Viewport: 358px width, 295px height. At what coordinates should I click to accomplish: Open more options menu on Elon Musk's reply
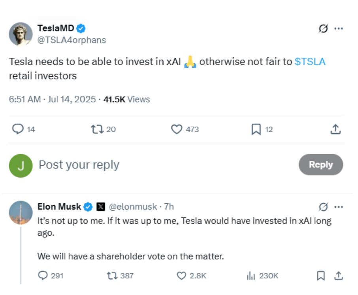click(339, 207)
